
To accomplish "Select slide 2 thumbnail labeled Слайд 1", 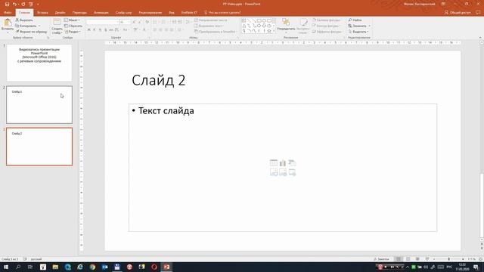I will pos(39,105).
